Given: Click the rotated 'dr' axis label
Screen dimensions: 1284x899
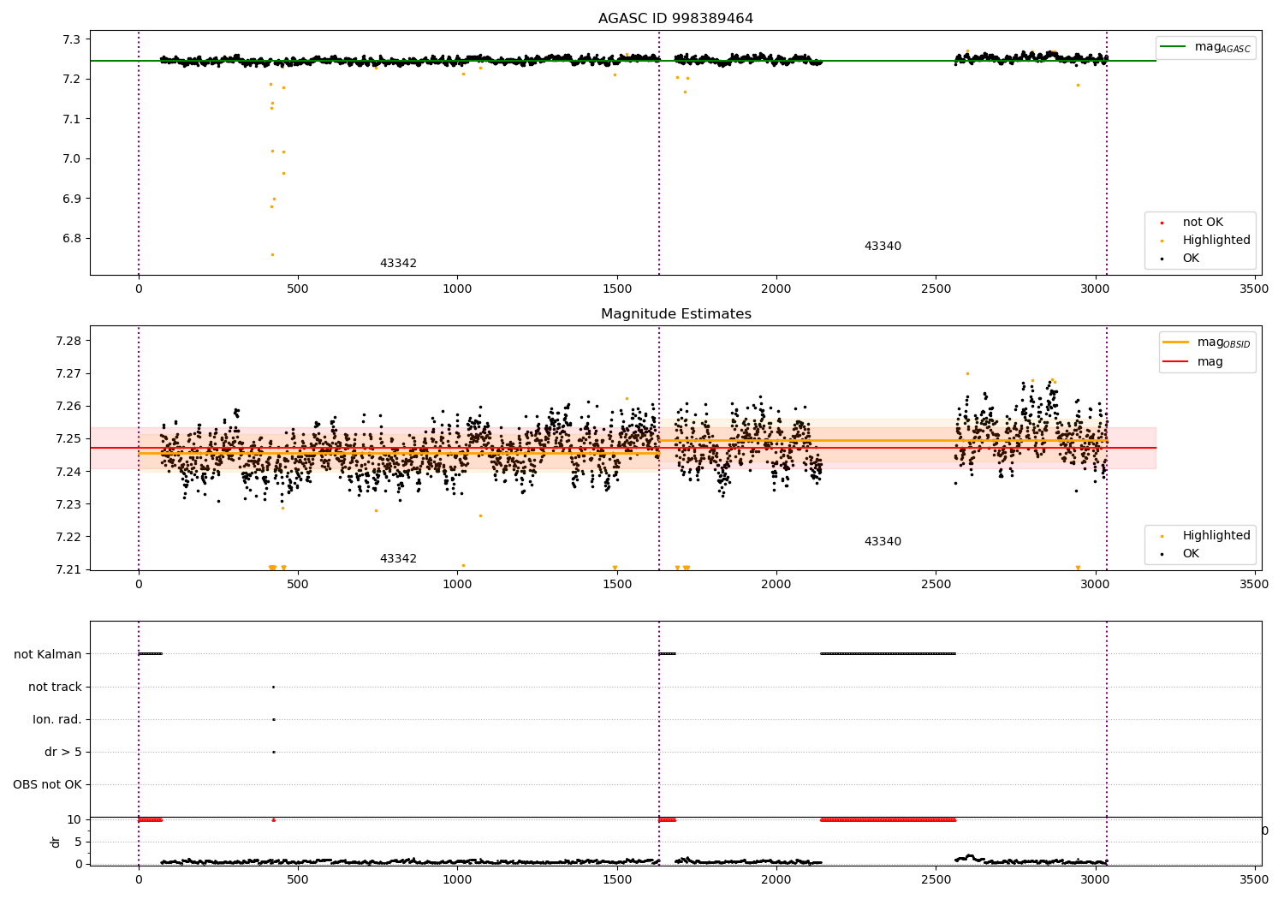Looking at the screenshot, I should pos(56,842).
